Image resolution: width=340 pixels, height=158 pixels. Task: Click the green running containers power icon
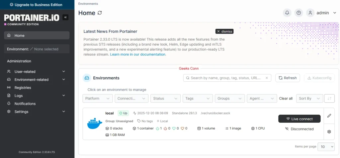(x=158, y=129)
